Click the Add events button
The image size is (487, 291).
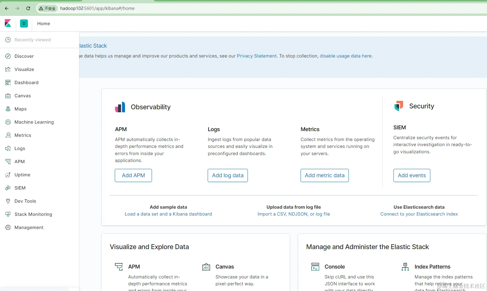[412, 175]
